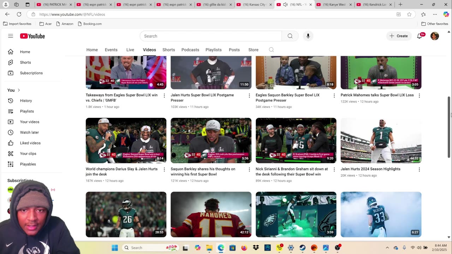The image size is (452, 254).
Task: Open options for Jalen Hurts Postgame Presser
Action: click(x=249, y=96)
